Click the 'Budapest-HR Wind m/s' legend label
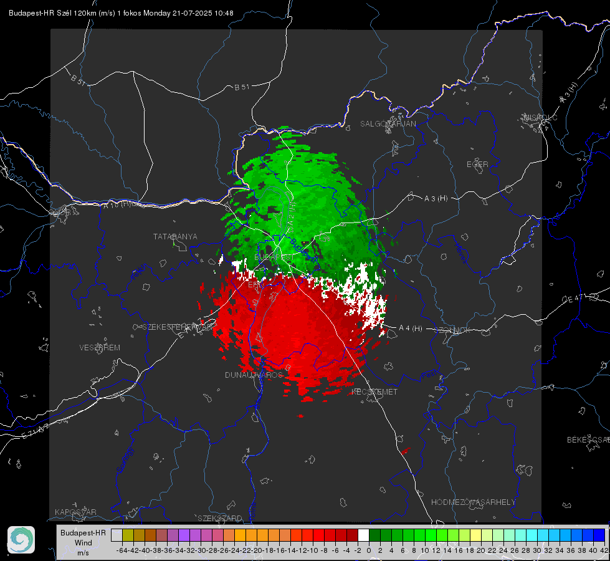 point(83,542)
